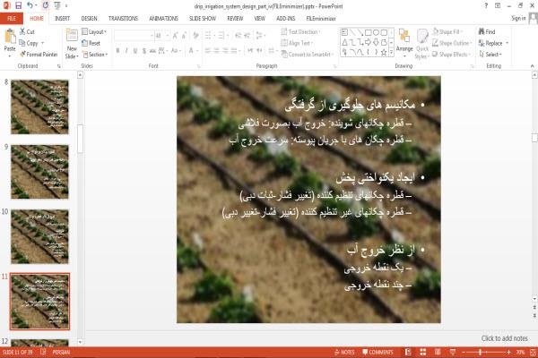Select slide 9 thumbnail
Image resolution: width=538 pixels, height=358 pixels.
39,172
